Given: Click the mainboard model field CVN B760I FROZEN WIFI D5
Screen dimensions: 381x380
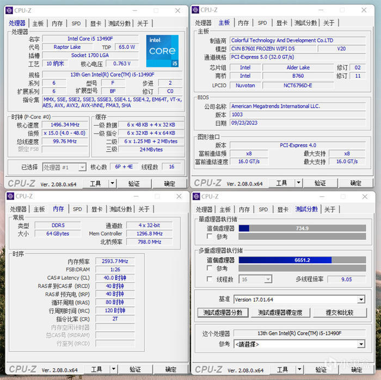Looking at the screenshot, I should coord(273,49).
